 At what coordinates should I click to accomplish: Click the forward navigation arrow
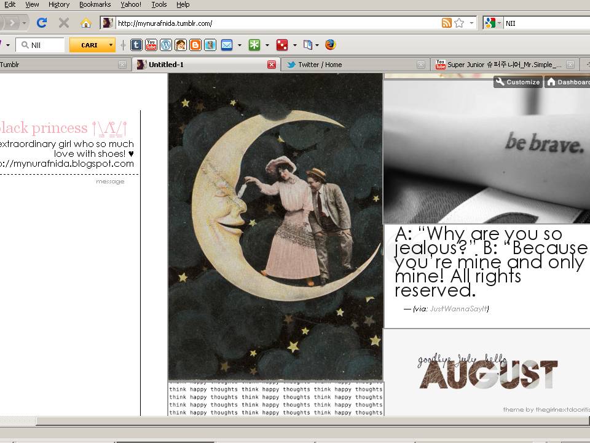12,23
